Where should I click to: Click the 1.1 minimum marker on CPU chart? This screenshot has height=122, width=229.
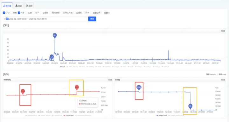coord(52,57)
